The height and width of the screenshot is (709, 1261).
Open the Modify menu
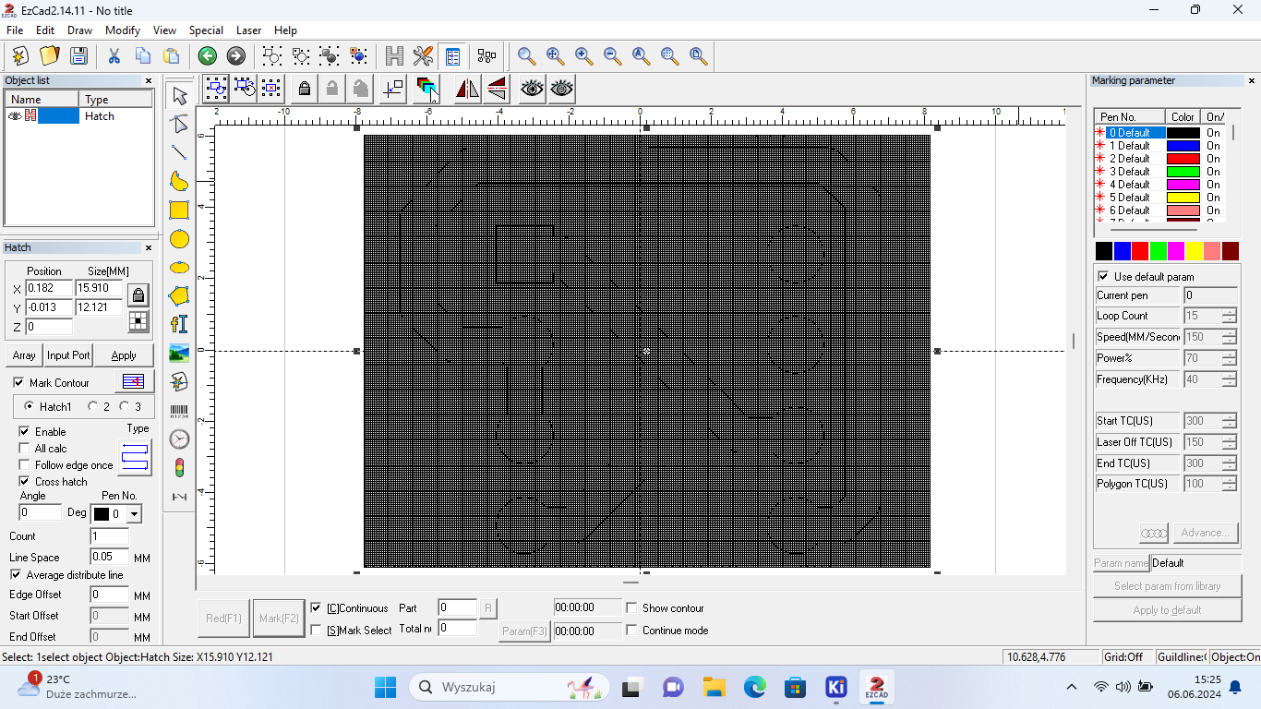(123, 30)
